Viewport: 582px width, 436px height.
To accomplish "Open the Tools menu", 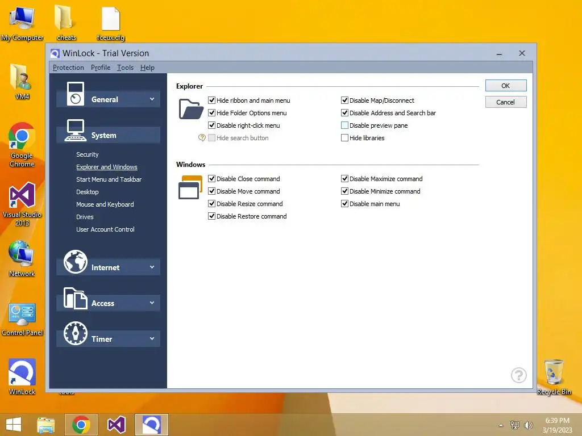I will (x=125, y=68).
